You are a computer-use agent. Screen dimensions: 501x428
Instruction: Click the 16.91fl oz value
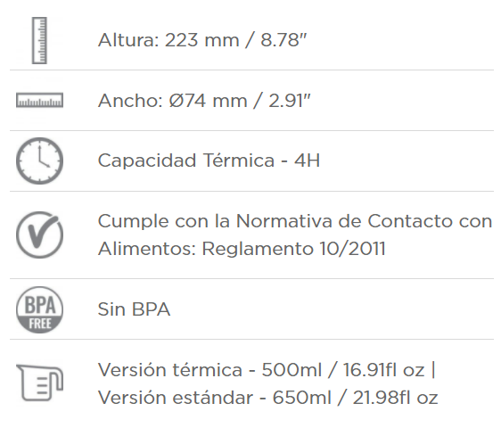click(x=383, y=370)
